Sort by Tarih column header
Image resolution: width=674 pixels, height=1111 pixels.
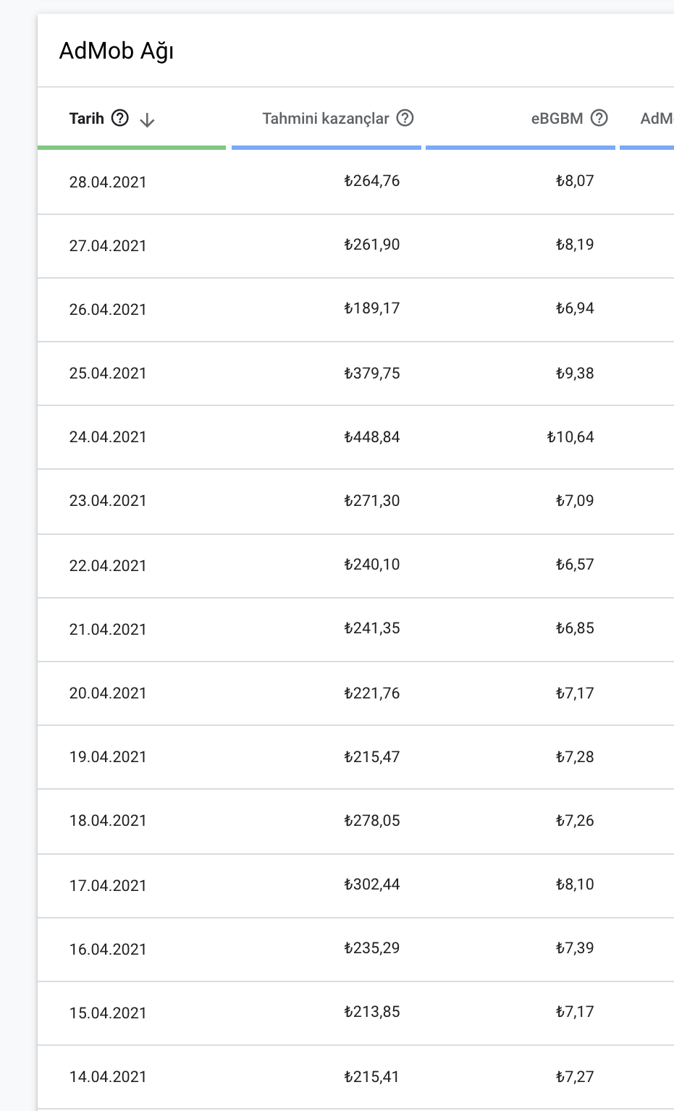click(87, 118)
